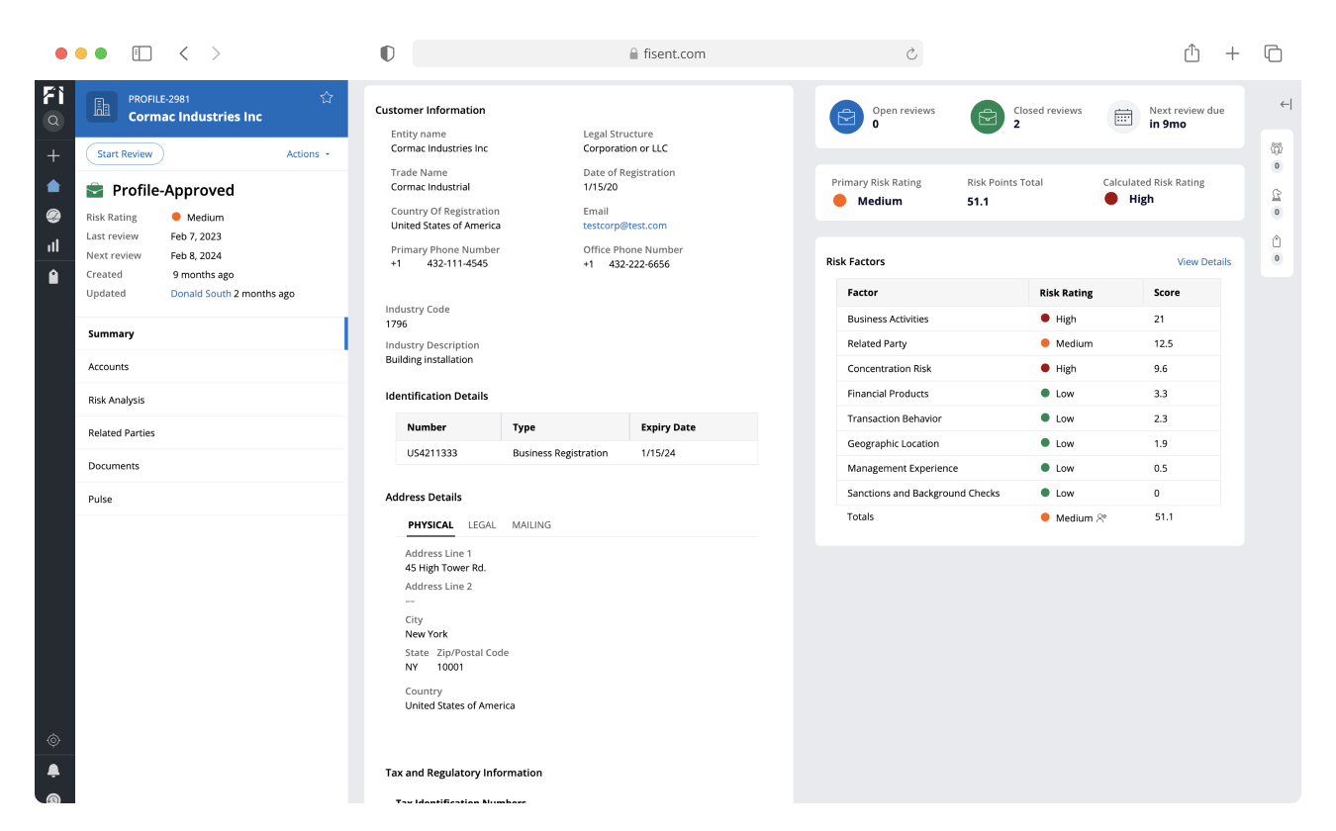This screenshot has width=1336, height=831.
Task: Click the target icon near sidebar bottom
Action: tap(53, 740)
